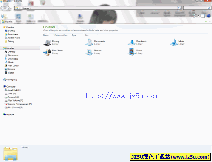This screenshot has width=212, height=162.
Task: Open Develop library in the sidebar
Action: 11,52
